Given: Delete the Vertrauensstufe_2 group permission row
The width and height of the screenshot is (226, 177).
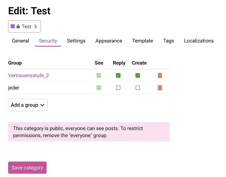Looking at the screenshot, I should click(160, 75).
